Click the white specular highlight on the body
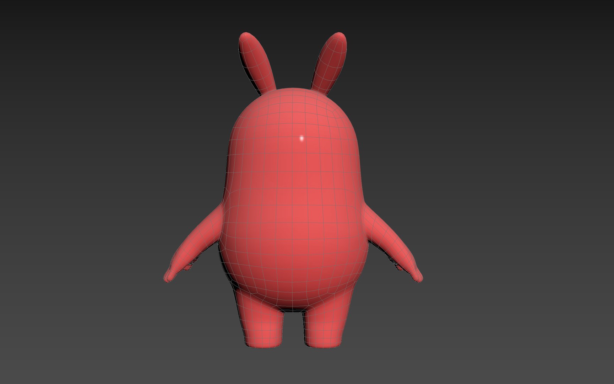The width and height of the screenshot is (614, 384). [x=302, y=138]
